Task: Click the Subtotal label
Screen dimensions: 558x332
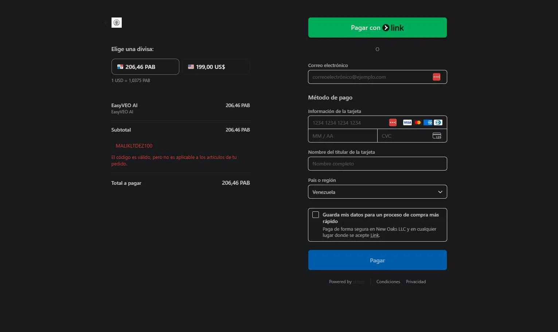Action: click(121, 130)
